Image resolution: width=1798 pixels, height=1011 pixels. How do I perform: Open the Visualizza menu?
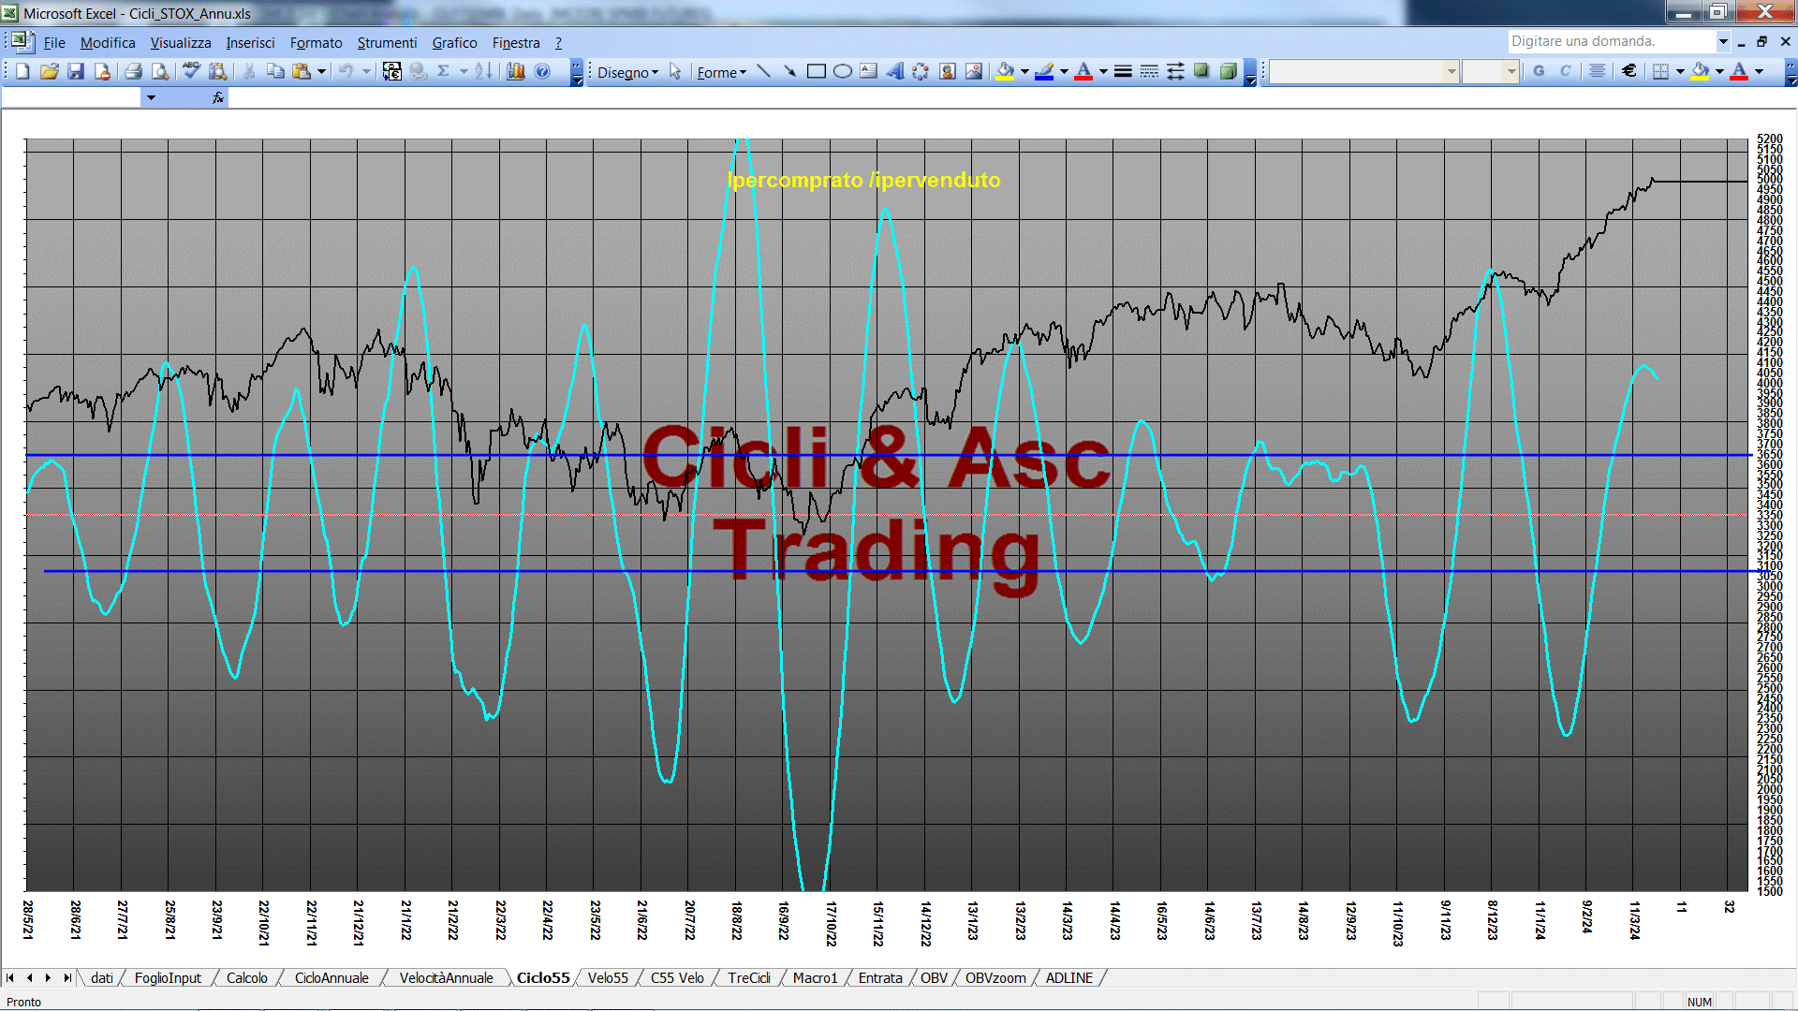(x=181, y=43)
